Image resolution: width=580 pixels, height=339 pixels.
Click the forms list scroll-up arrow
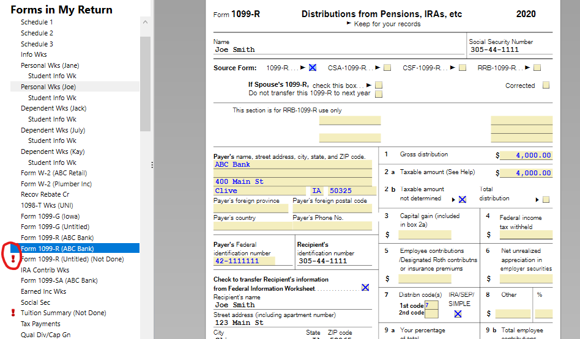click(146, 22)
